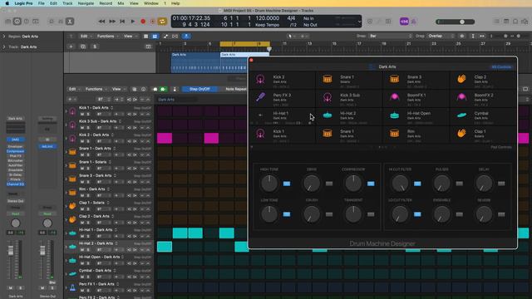Select the BoomFX 1 pad icon
Image resolution: width=532 pixels, height=299 pixels.
tap(394, 97)
